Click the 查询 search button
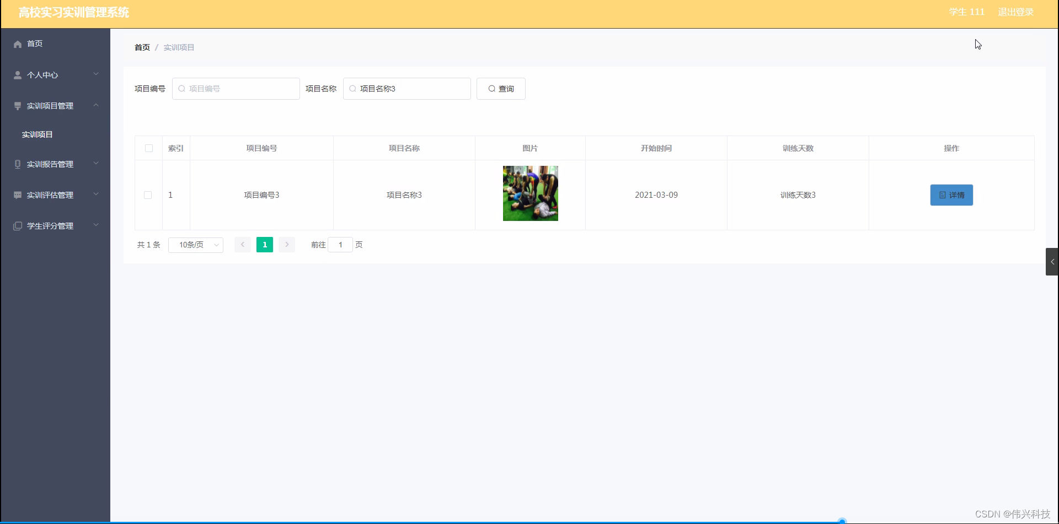 (500, 89)
